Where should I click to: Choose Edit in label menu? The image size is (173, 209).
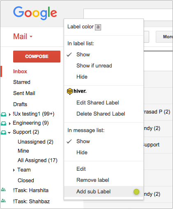(x=81, y=169)
